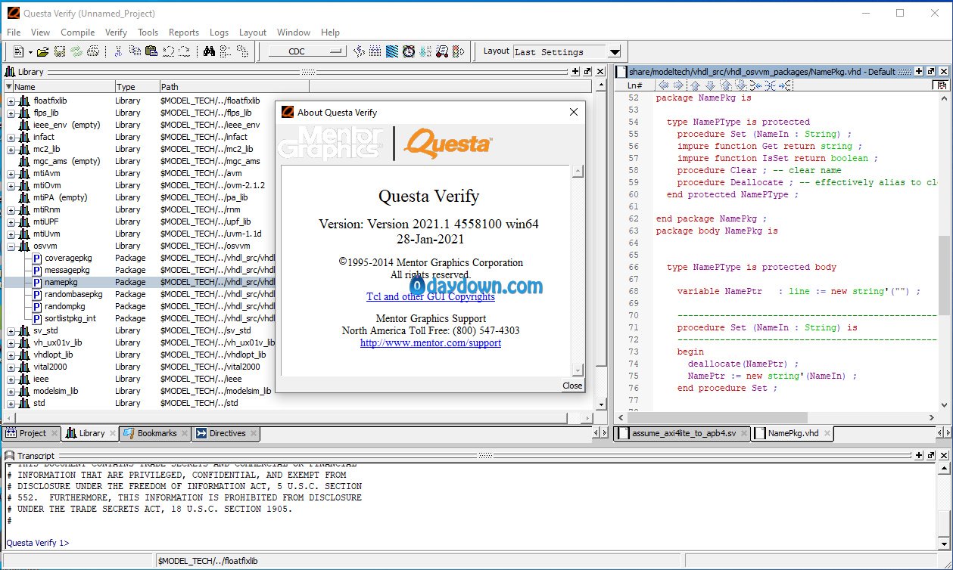Click the blue down arrow in editor toolbar
This screenshot has width=953, height=570.
coord(710,85)
